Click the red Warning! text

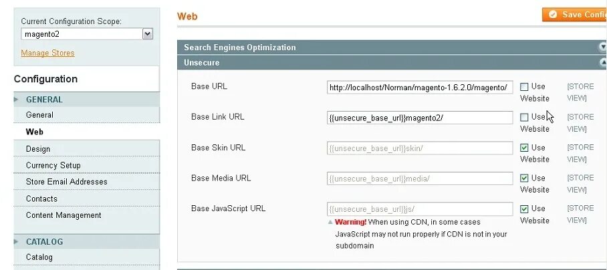(x=351, y=222)
